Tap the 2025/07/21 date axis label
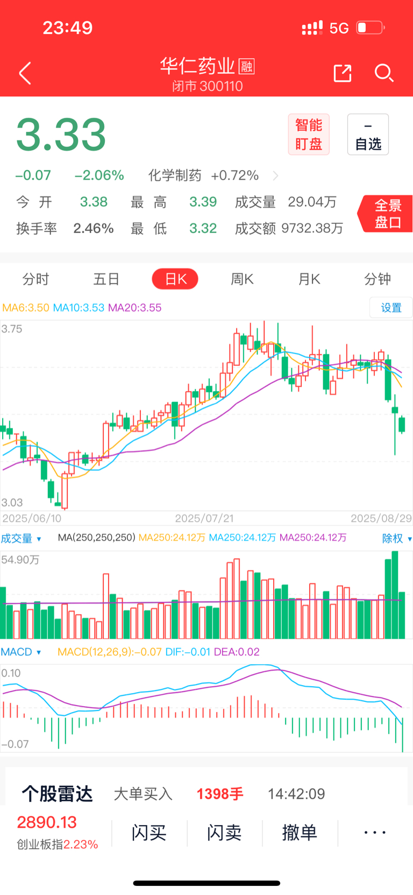Image resolution: width=413 pixels, height=895 pixels. click(204, 518)
